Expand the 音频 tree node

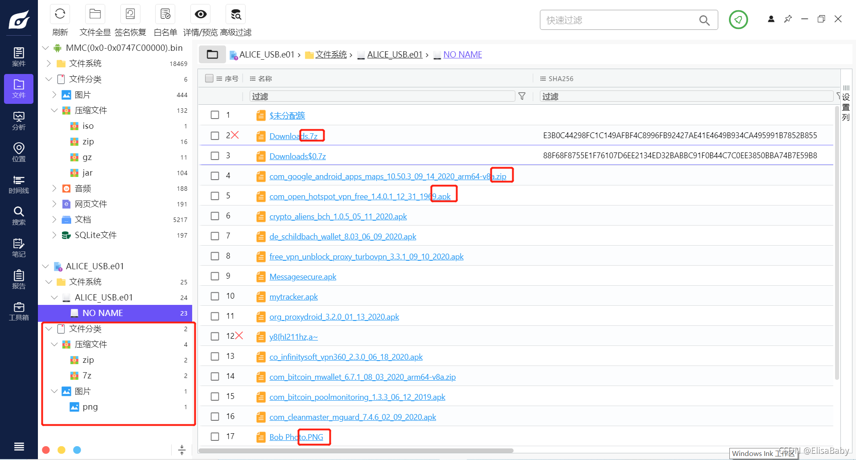click(x=54, y=188)
